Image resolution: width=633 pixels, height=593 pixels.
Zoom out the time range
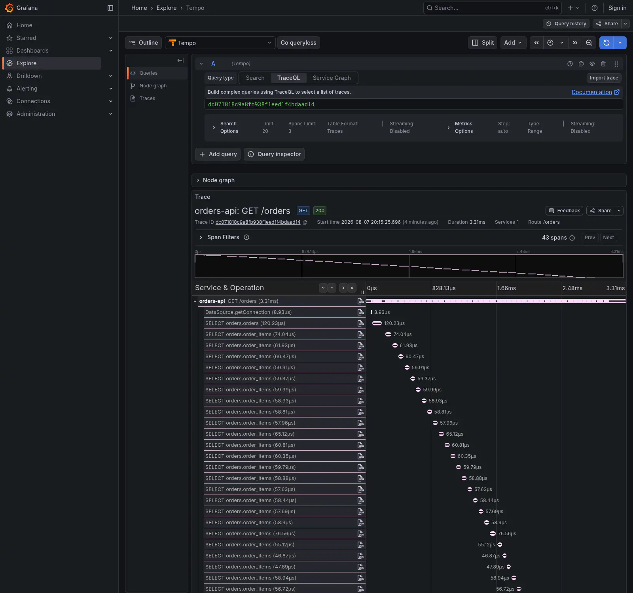click(589, 43)
